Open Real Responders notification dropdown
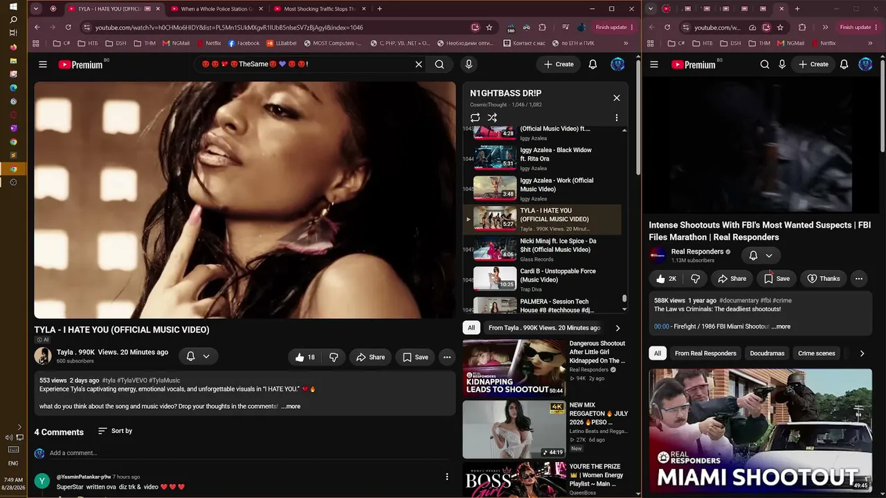The image size is (886, 498). 761,255
